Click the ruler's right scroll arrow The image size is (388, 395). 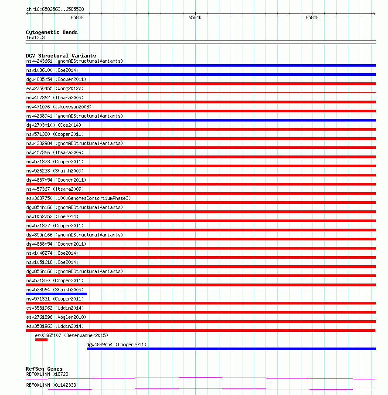[x=374, y=14]
